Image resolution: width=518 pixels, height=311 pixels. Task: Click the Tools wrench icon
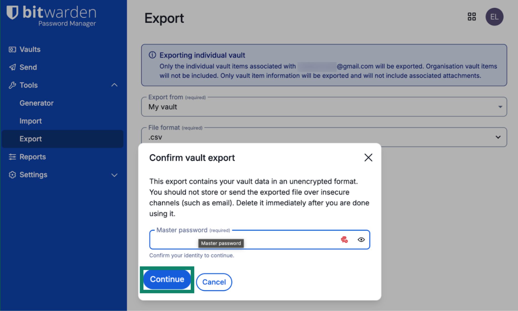coord(12,85)
